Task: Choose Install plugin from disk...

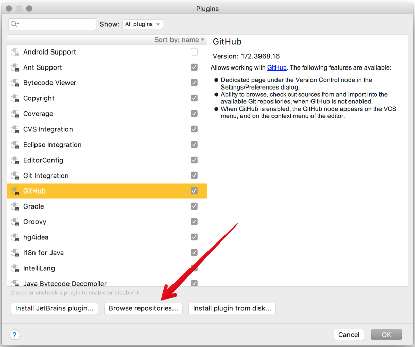Action: tap(232, 308)
